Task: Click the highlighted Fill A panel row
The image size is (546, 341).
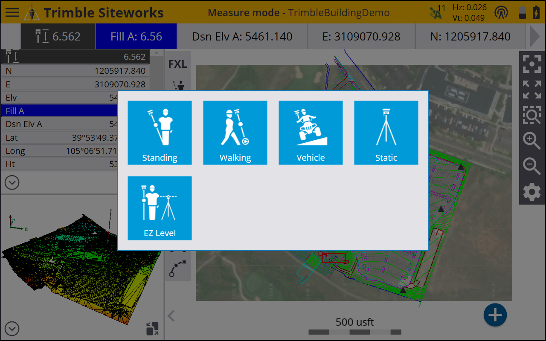Action: [60, 111]
